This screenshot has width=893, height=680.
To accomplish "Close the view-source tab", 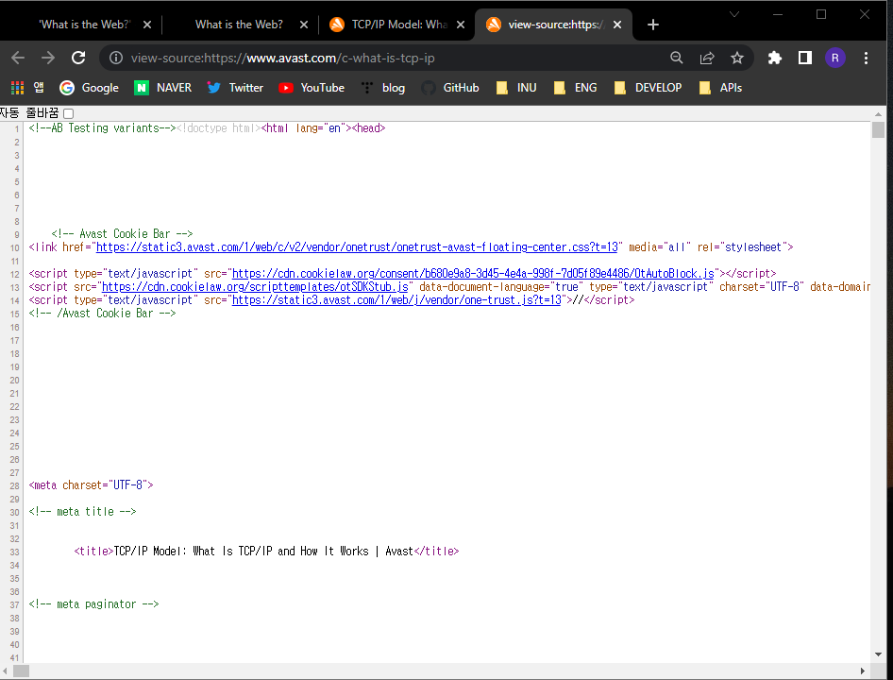I will [617, 25].
